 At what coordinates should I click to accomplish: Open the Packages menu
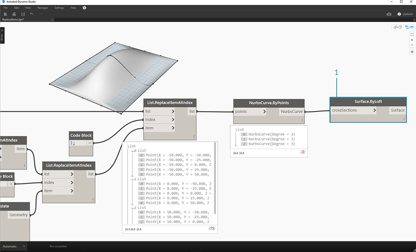click(x=43, y=8)
